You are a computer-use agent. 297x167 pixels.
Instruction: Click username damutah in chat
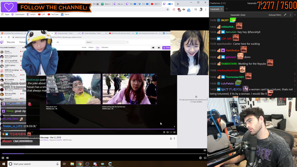click(231, 32)
